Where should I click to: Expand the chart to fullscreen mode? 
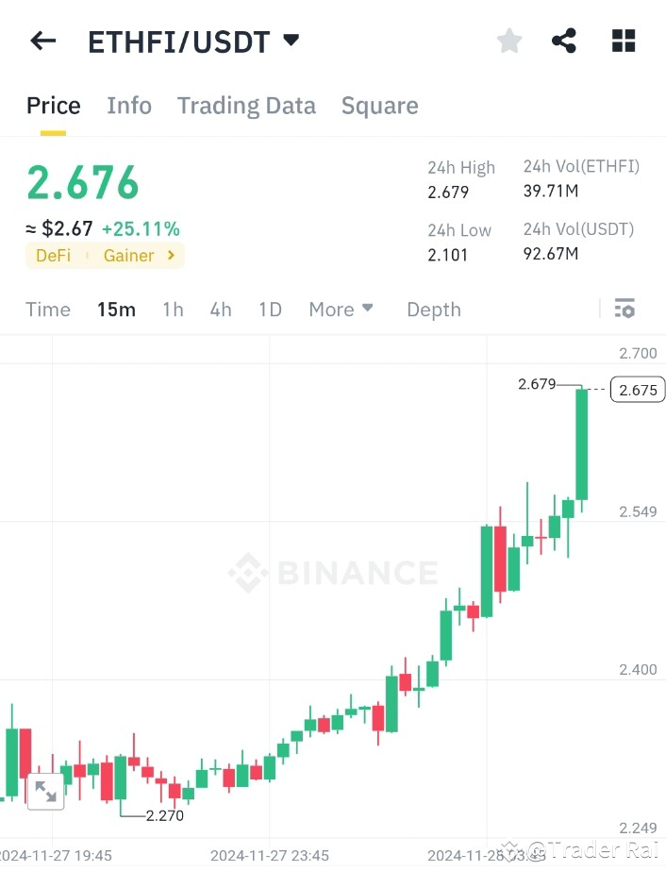click(44, 791)
